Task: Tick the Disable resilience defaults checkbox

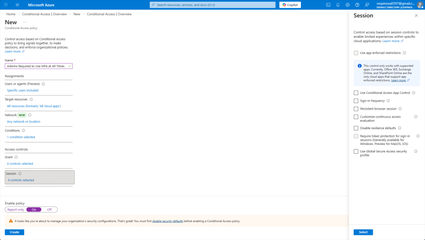Action: pyautogui.click(x=356, y=128)
